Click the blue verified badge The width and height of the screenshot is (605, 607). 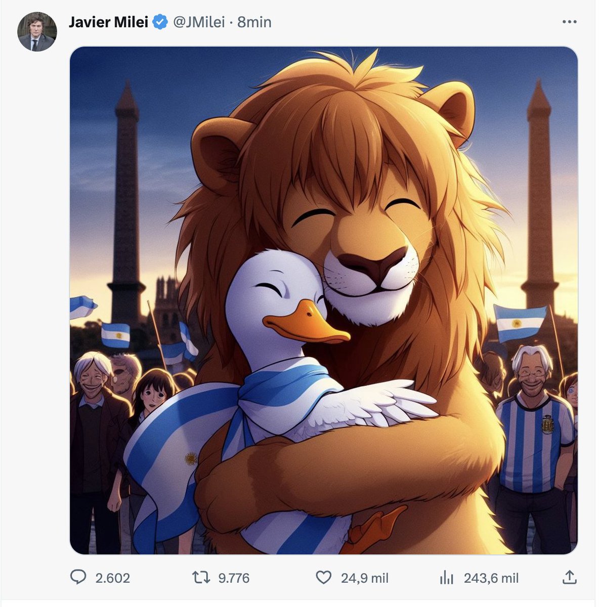tap(160, 22)
